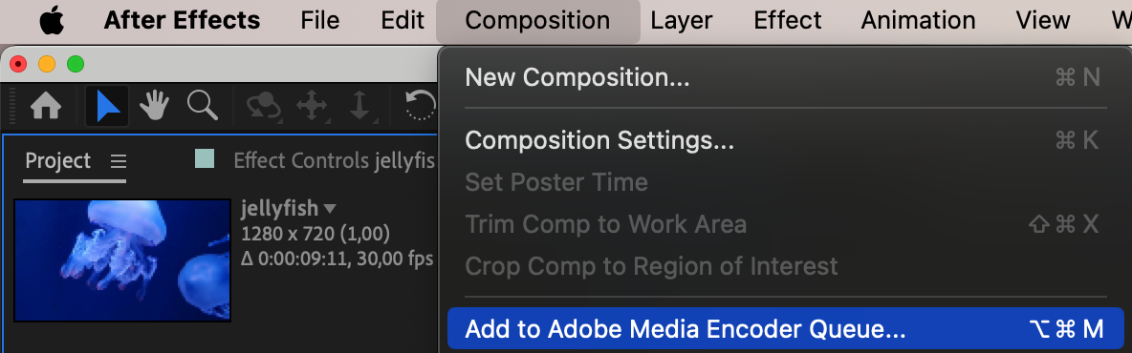Select the Orbit camera tool
The height and width of the screenshot is (353, 1132).
point(264,107)
